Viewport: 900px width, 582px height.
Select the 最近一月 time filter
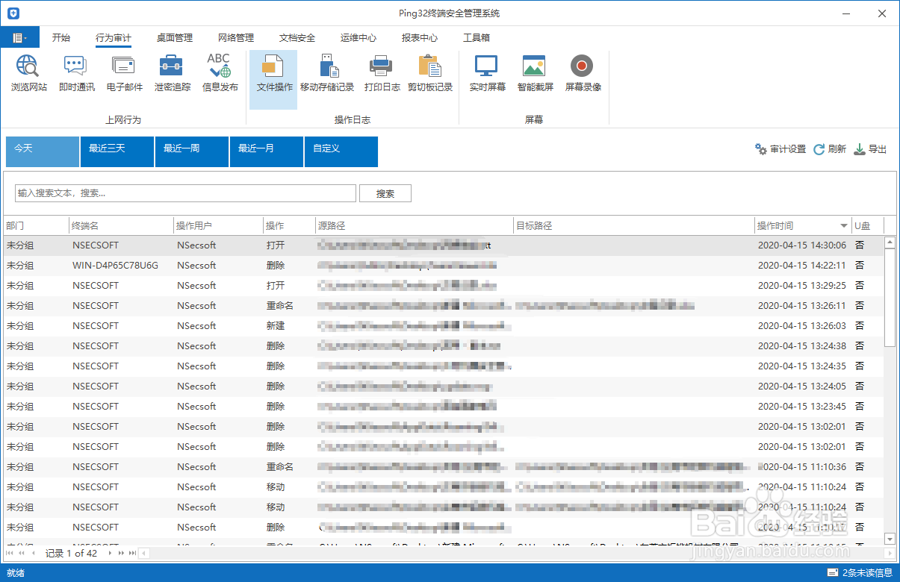267,151
